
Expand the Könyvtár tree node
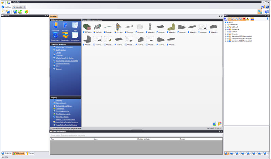coord(225,34)
